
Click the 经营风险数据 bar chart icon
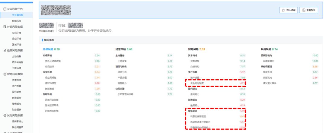(5, 50)
